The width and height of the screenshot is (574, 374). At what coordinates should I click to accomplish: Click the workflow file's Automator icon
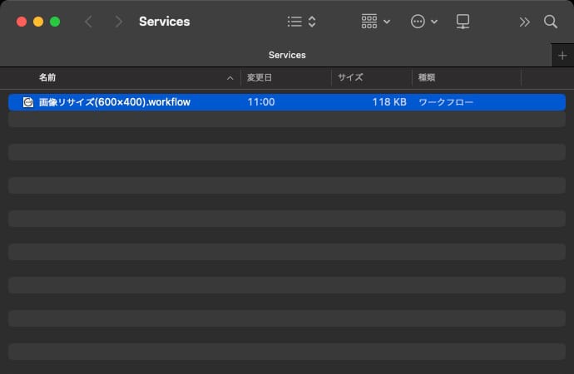(27, 102)
